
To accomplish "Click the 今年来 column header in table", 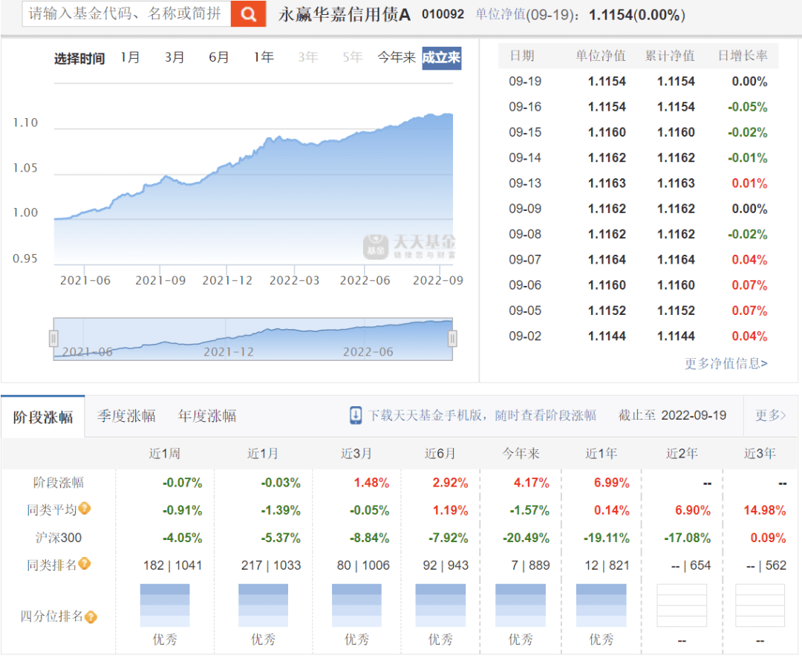I will coord(521,453).
